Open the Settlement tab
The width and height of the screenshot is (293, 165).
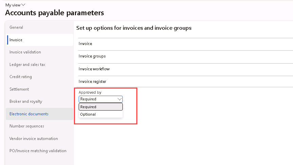19,89
